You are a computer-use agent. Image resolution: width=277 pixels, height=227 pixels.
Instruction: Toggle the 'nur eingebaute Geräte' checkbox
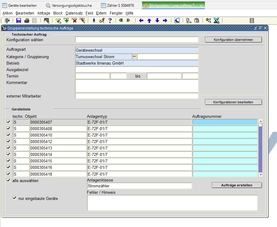pyautogui.click(x=14, y=198)
